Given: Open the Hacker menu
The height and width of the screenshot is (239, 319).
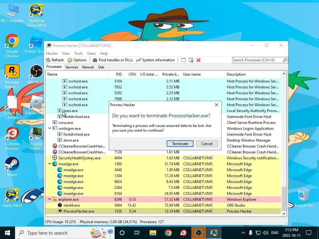Looking at the screenshot, I should [52, 54].
